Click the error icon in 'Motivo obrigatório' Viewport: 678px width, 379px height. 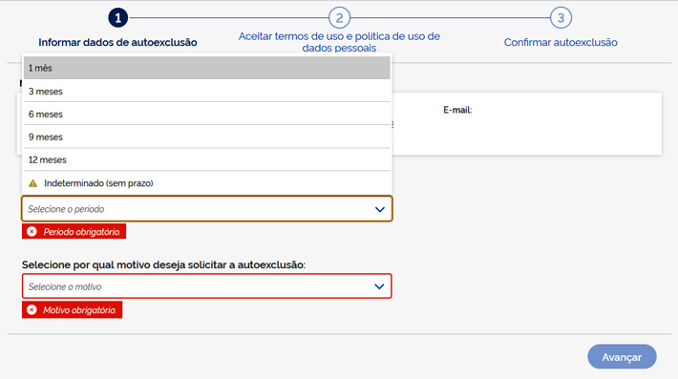[x=32, y=310]
